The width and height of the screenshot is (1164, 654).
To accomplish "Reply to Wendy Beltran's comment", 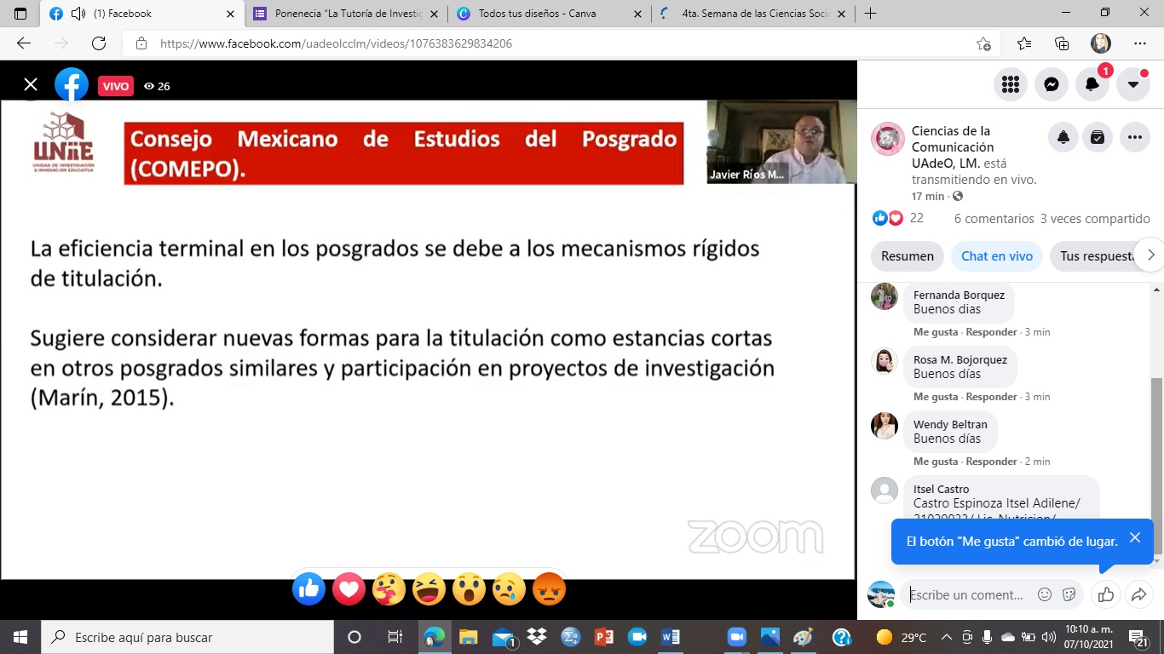I will coord(991,462).
